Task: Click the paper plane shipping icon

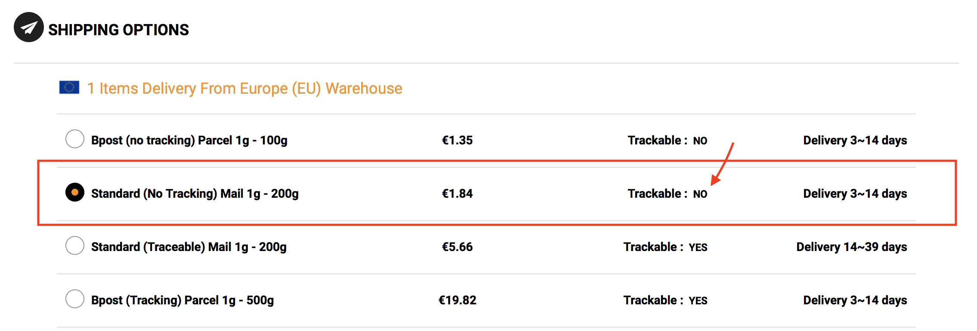Action: (x=29, y=27)
